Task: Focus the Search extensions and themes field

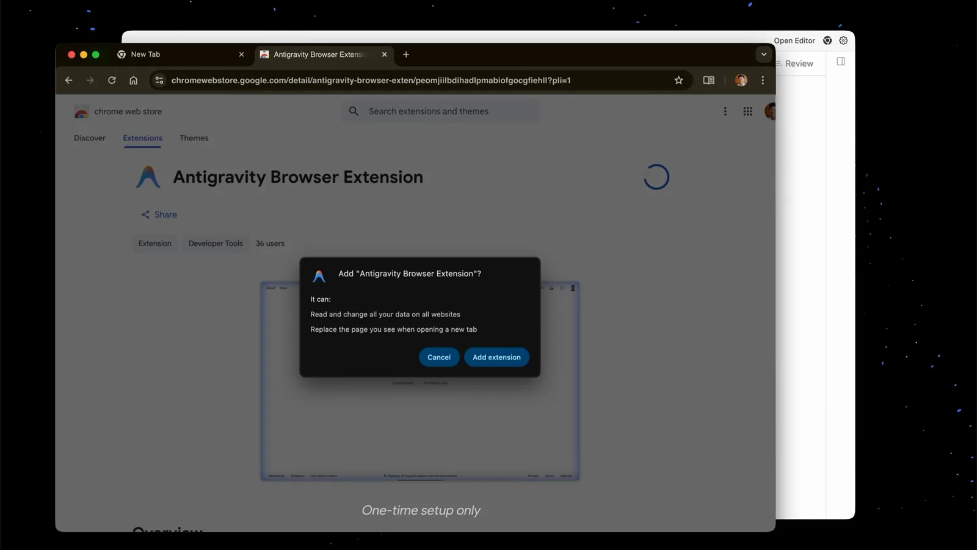Action: coord(440,111)
